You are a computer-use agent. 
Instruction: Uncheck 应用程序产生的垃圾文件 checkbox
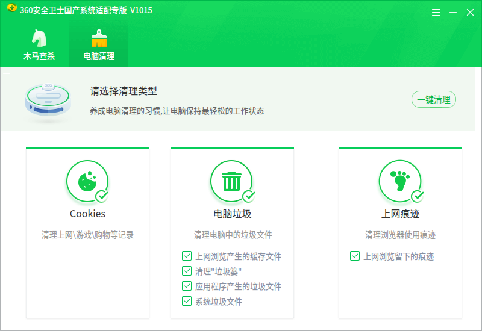187,286
